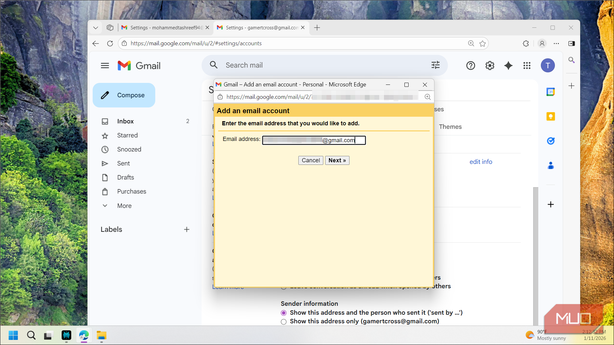This screenshot has width=614, height=345.
Task: Get add-ons plus icon in side panel
Action: (550, 204)
